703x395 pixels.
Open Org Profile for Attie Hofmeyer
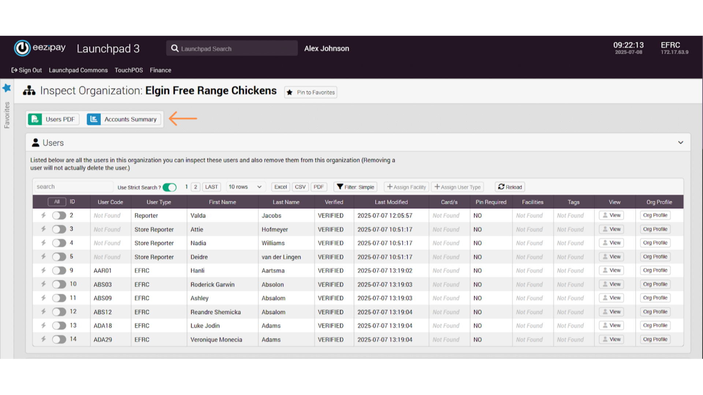click(x=655, y=229)
